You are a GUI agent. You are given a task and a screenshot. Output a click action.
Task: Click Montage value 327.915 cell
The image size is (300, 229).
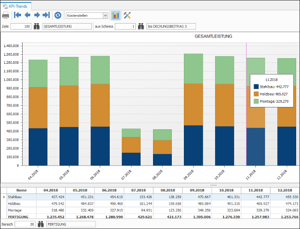(x=109, y=210)
